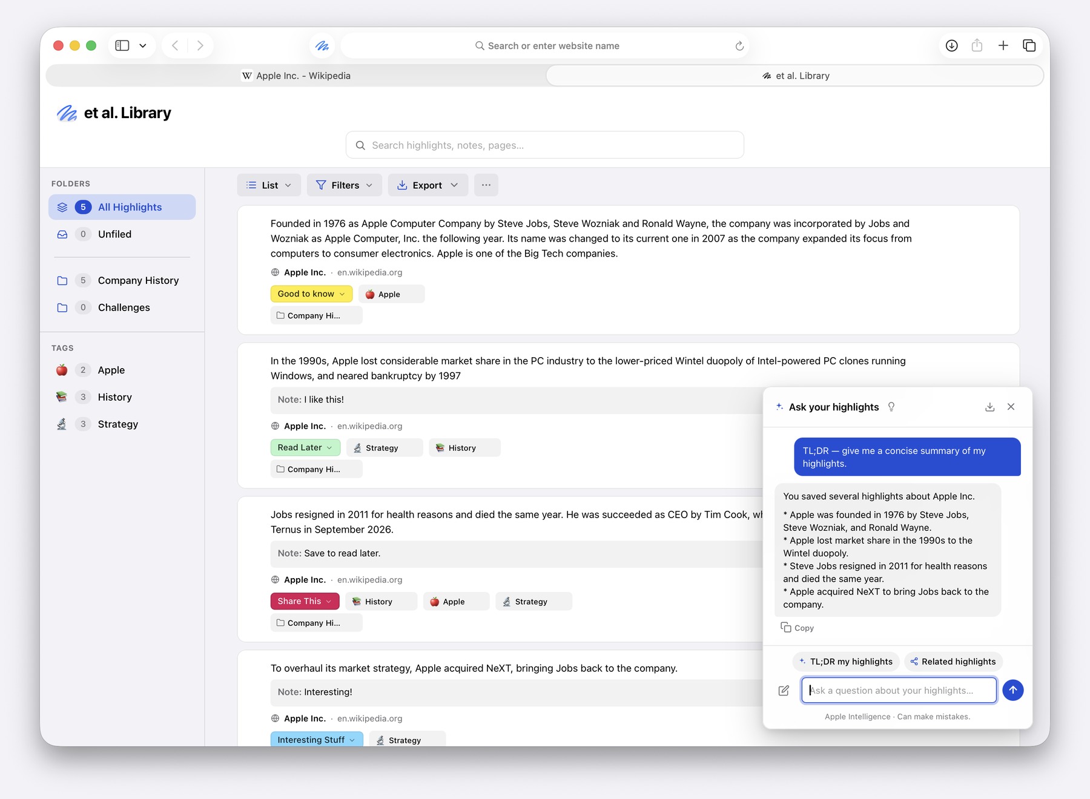Toggle the Safari sidebar button
This screenshot has height=799, width=1090.
tap(122, 45)
